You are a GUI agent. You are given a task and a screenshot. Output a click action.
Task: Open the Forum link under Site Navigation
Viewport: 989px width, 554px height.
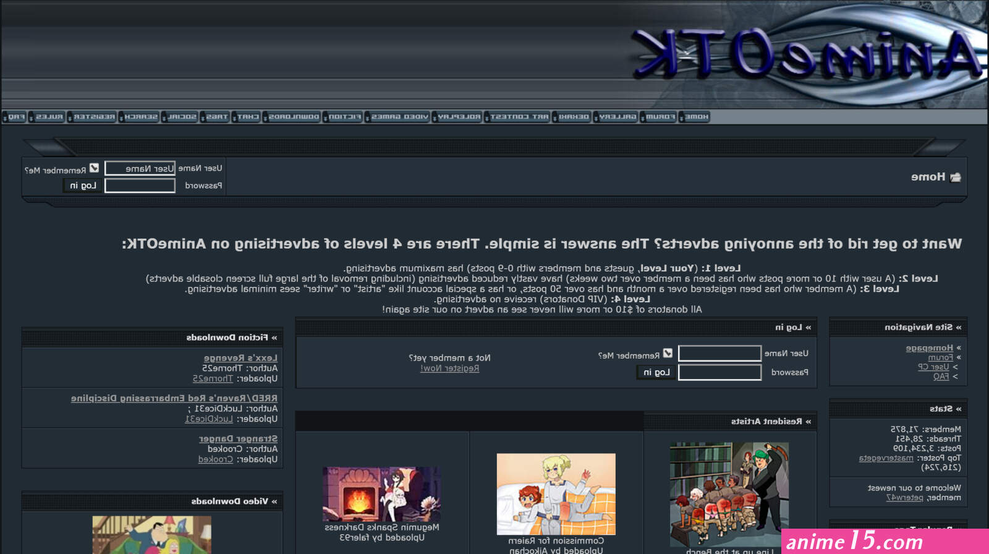click(x=940, y=357)
